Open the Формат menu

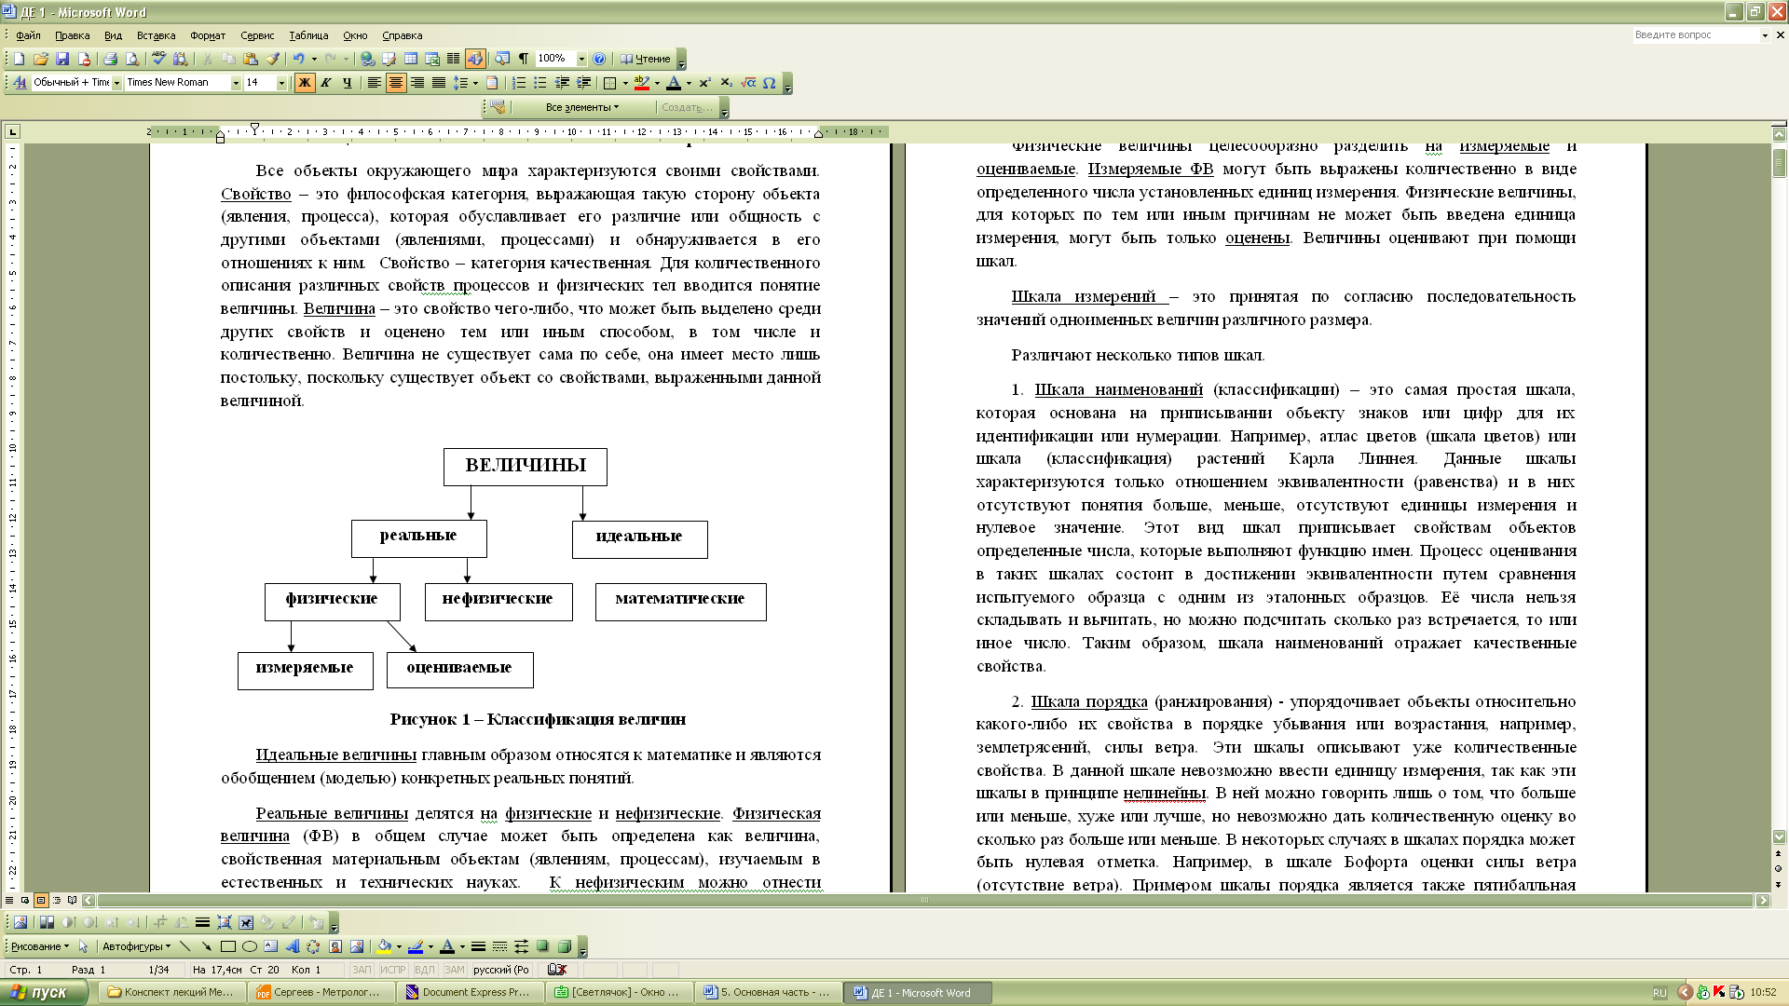207,35
